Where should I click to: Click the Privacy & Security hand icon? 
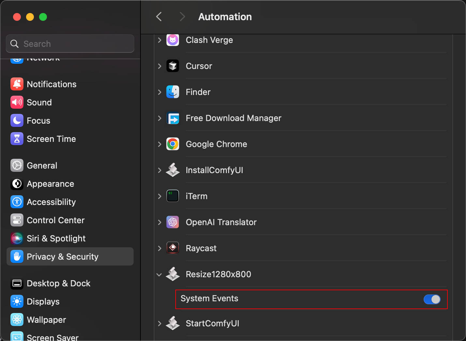coord(17,257)
